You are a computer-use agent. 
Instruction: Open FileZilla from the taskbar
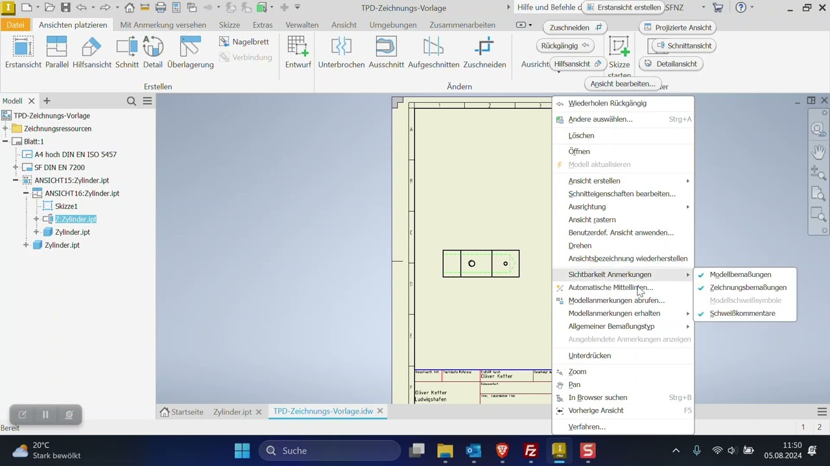click(530, 450)
